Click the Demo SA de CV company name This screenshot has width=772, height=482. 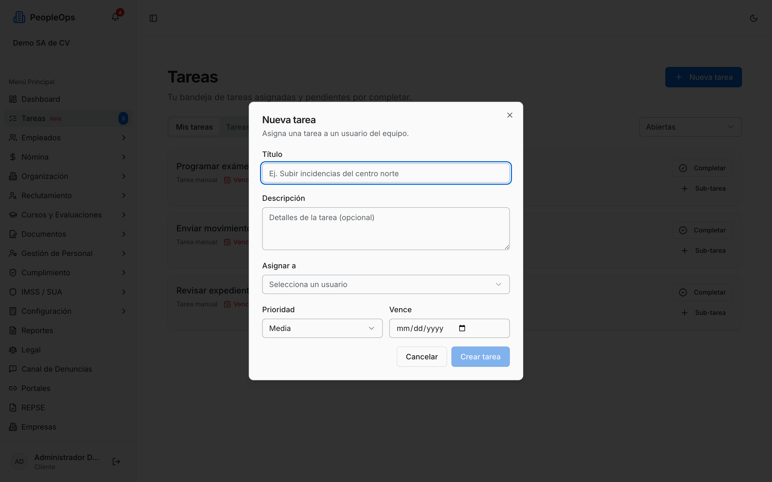coord(41,43)
